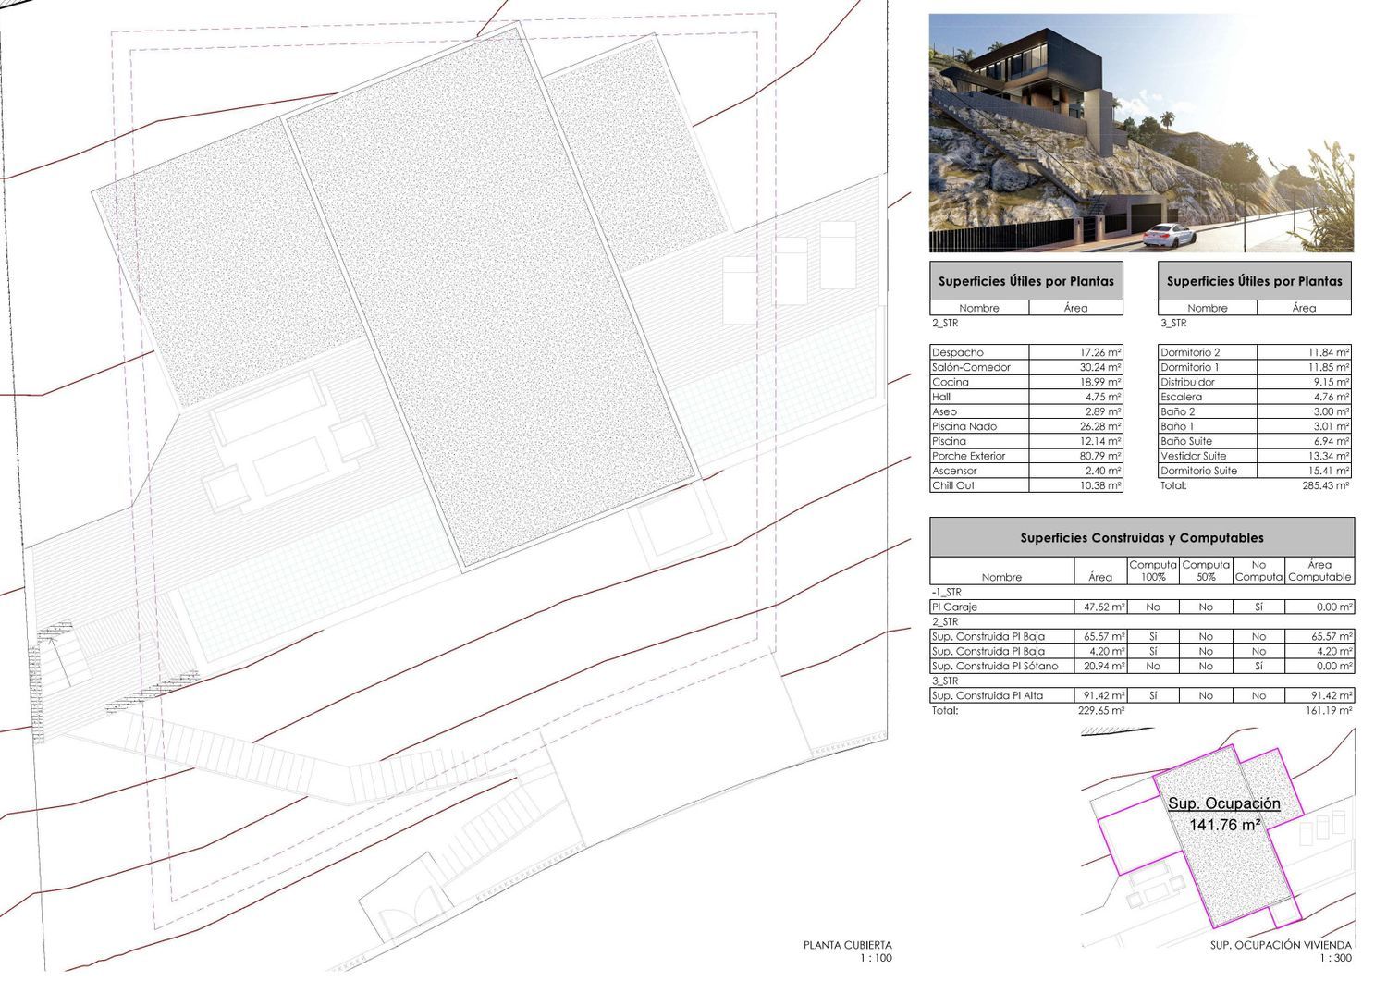Click 'Superficies Construidas y Computables' table header

pyautogui.click(x=1141, y=537)
